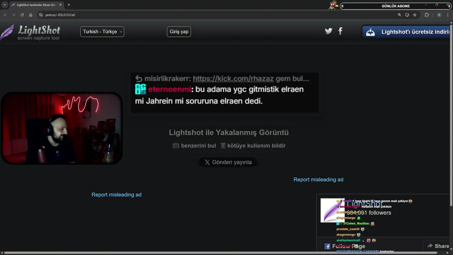The height and width of the screenshot is (255, 453).
Task: Click the download tray icon on banner
Action: coord(370,32)
